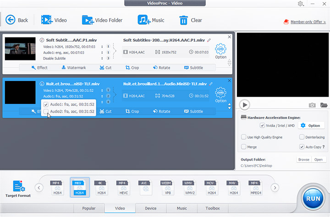Show previous formats with left arrow
The image size is (330, 217).
click(x=39, y=188)
